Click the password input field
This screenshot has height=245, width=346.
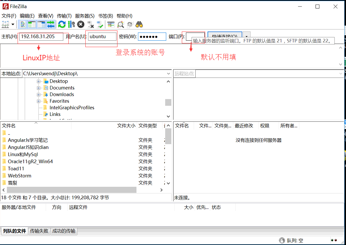tap(152, 37)
